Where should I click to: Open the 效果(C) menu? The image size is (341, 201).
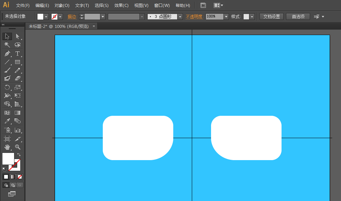[121, 5]
